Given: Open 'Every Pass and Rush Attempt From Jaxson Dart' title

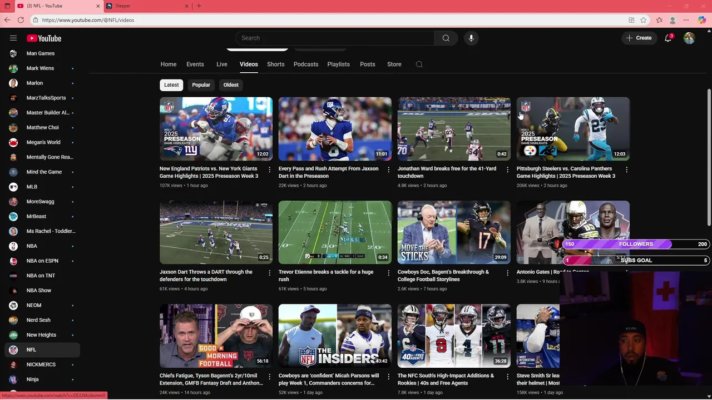Looking at the screenshot, I should coord(328,172).
